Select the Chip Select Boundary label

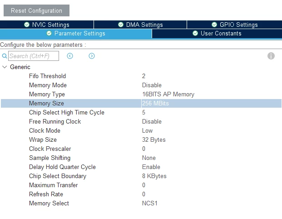point(58,176)
